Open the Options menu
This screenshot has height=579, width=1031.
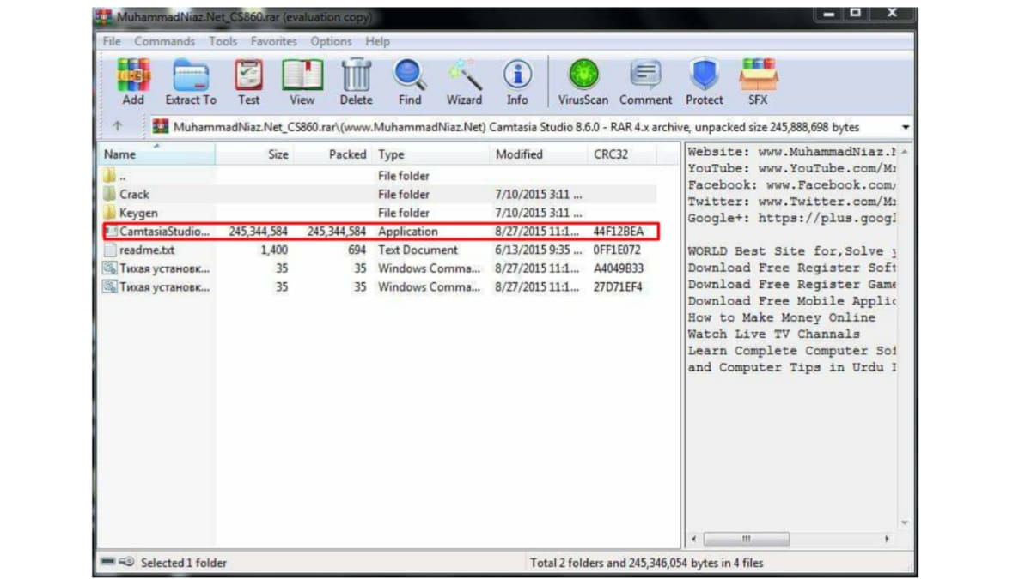pos(331,41)
